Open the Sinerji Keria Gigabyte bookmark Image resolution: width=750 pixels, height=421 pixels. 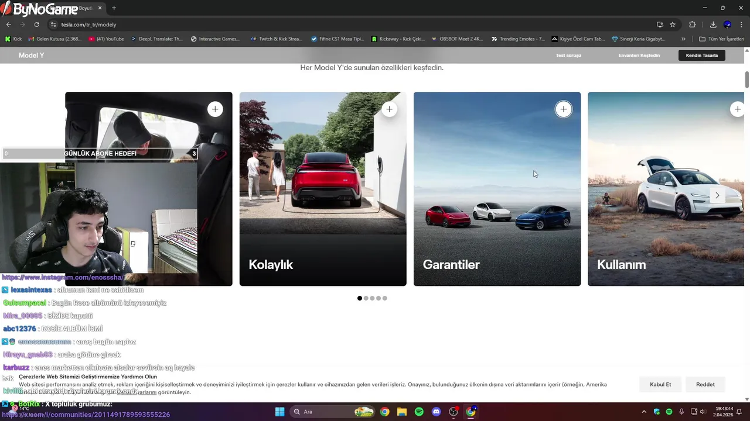639,39
